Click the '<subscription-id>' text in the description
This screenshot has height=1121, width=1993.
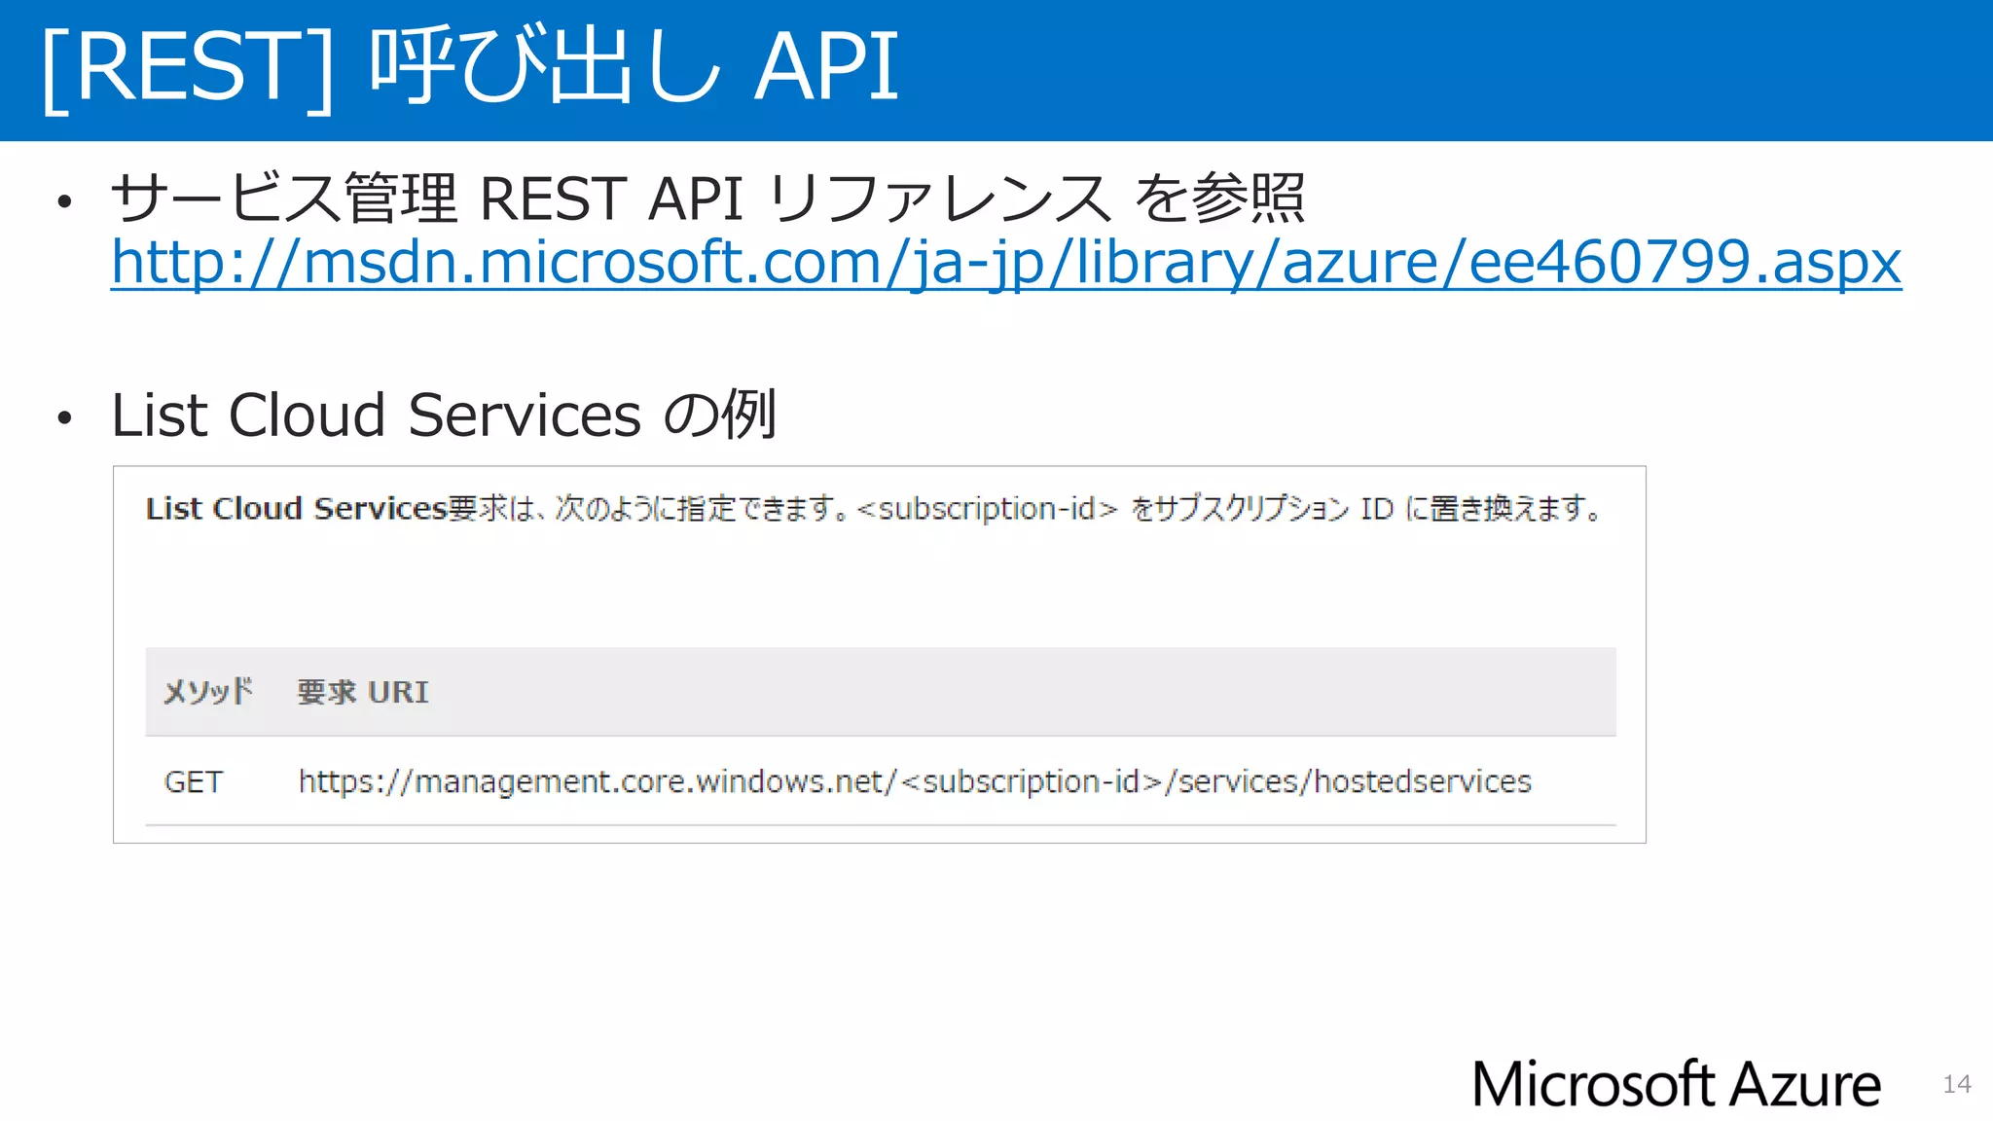point(988,508)
